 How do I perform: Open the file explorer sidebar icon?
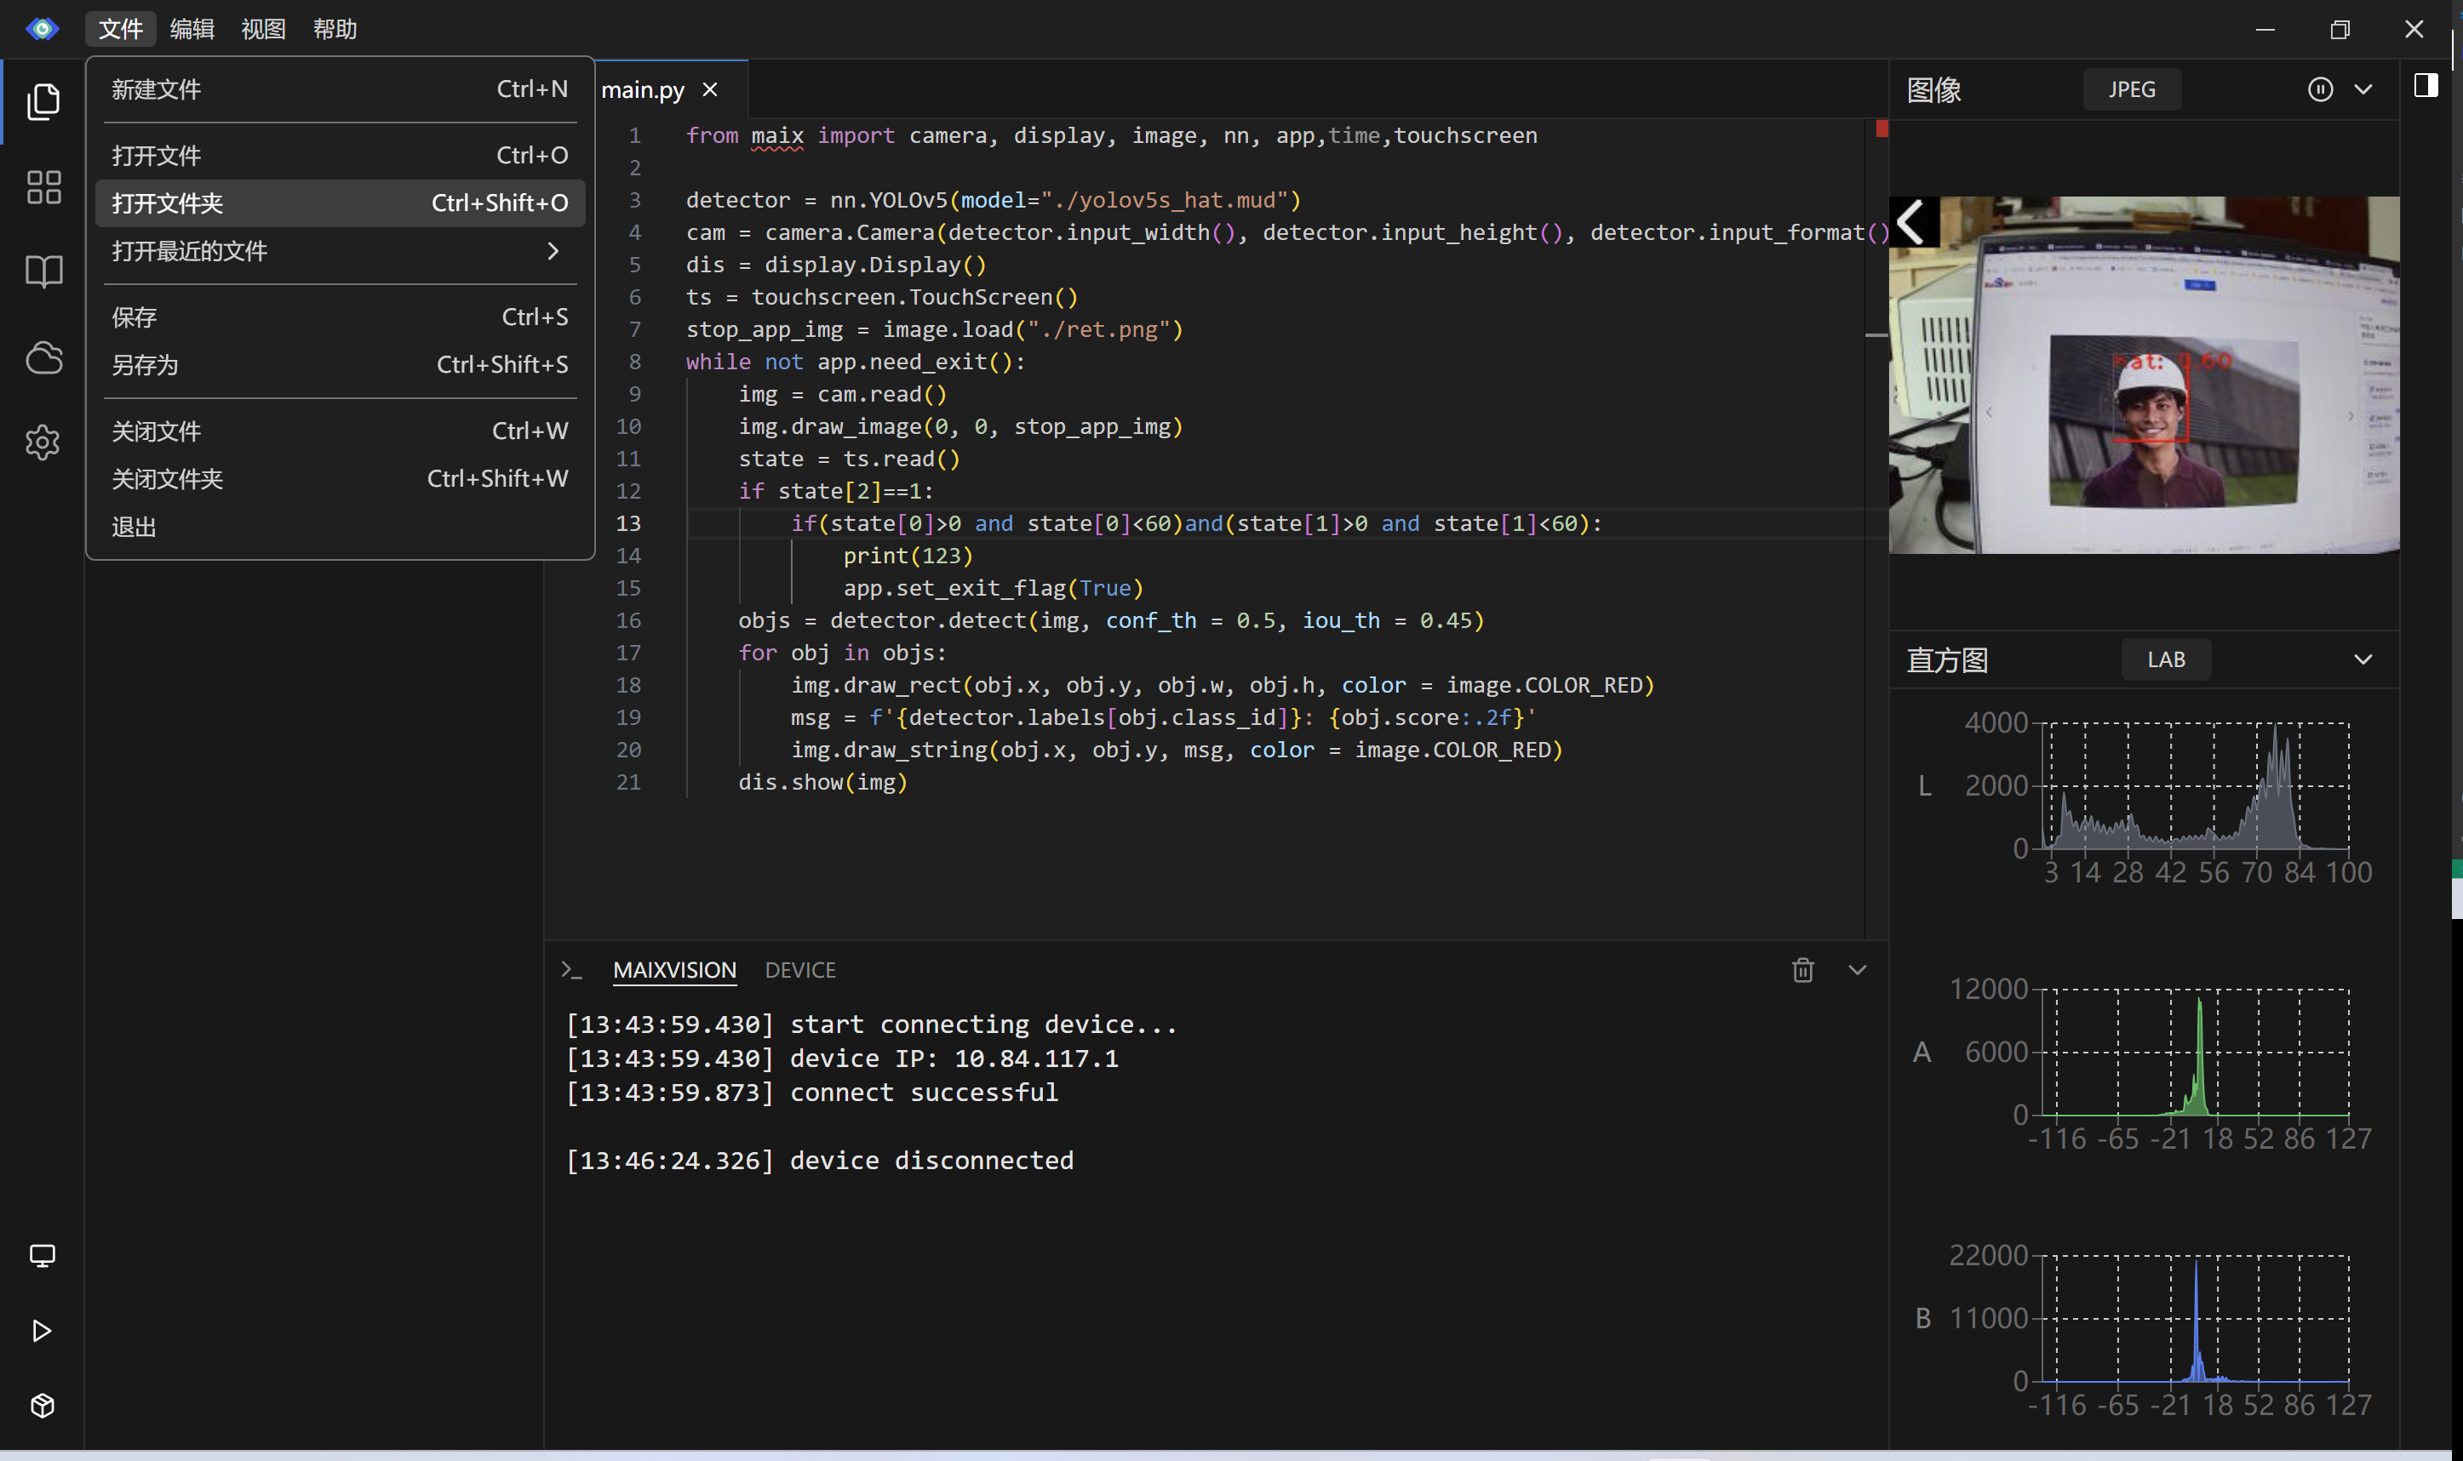(x=43, y=101)
